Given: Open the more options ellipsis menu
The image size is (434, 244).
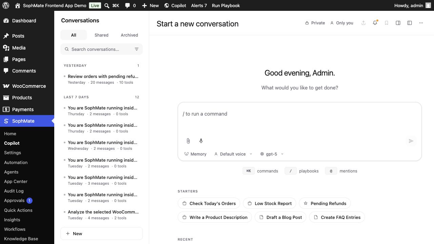Looking at the screenshot, I should (x=421, y=23).
